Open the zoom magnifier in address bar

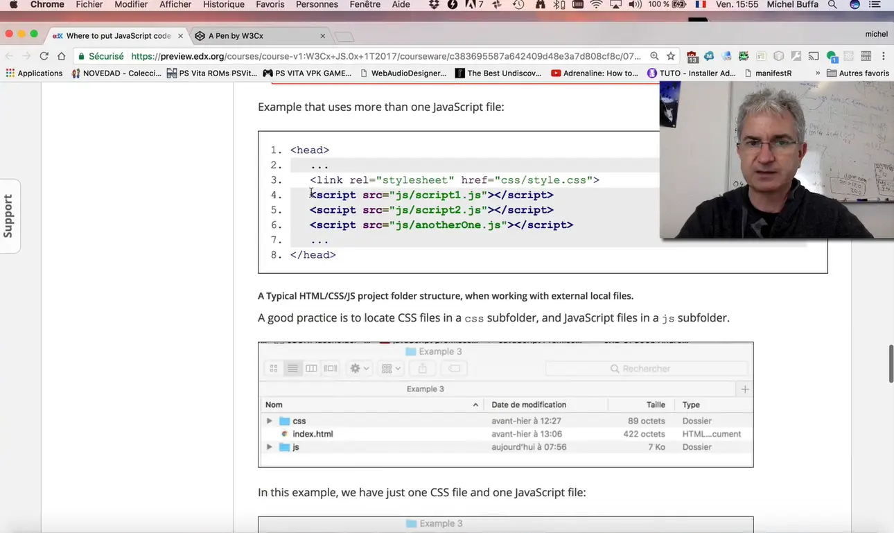pos(654,56)
